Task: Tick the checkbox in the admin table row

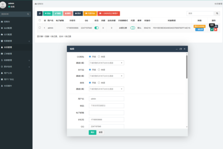Action: coord(40,28)
